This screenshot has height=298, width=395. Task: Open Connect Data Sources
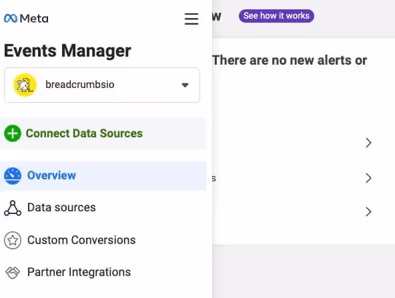click(x=103, y=133)
